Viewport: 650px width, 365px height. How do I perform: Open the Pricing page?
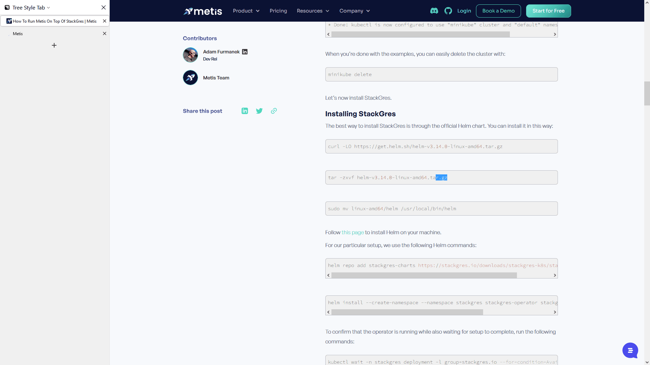coord(278,11)
